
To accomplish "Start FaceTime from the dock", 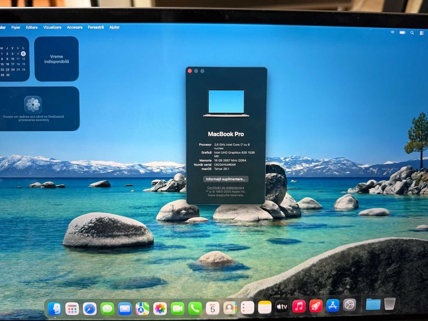I will (178, 309).
